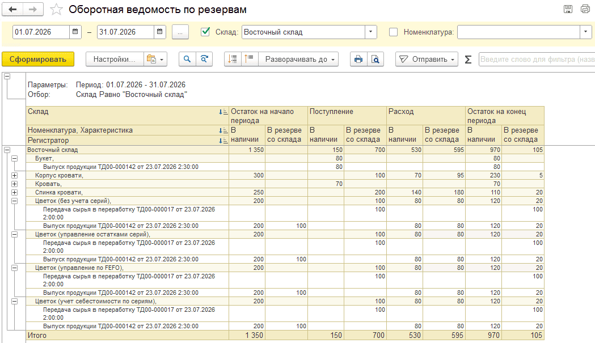Expand the Кровать row

(14, 184)
